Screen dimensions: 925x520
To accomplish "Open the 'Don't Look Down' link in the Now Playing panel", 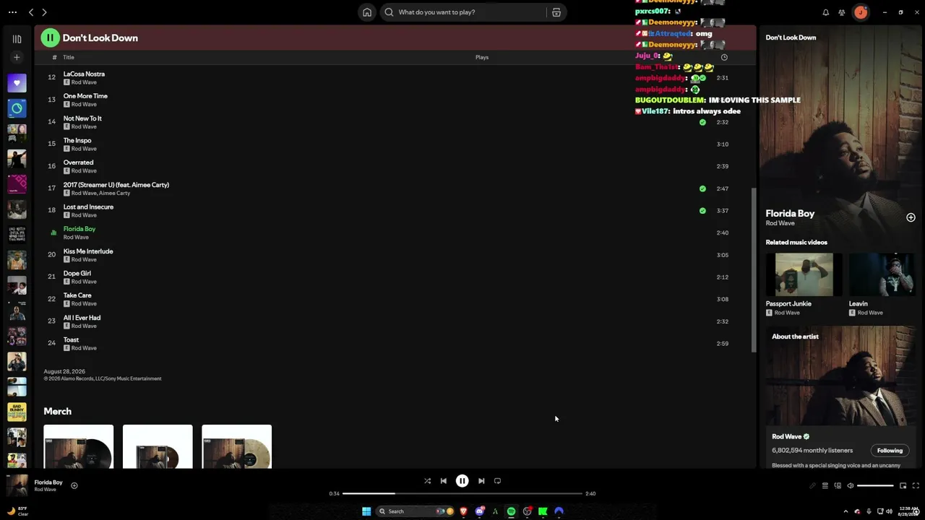I will click(x=791, y=38).
